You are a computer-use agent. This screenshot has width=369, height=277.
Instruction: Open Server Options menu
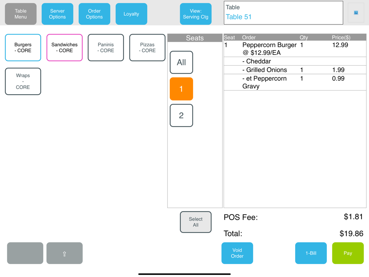[x=57, y=14]
